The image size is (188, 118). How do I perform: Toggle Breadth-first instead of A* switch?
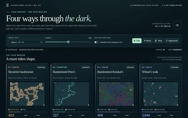click(96, 42)
